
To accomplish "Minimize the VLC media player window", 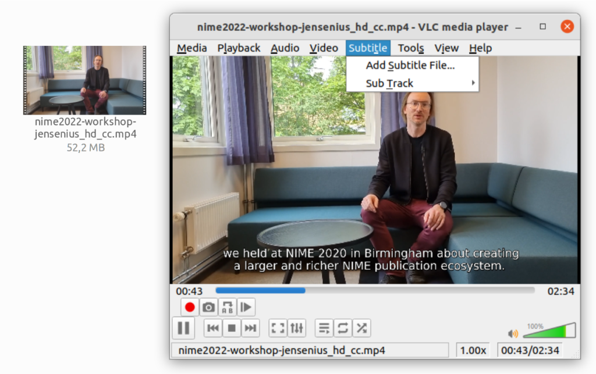I will click(519, 27).
